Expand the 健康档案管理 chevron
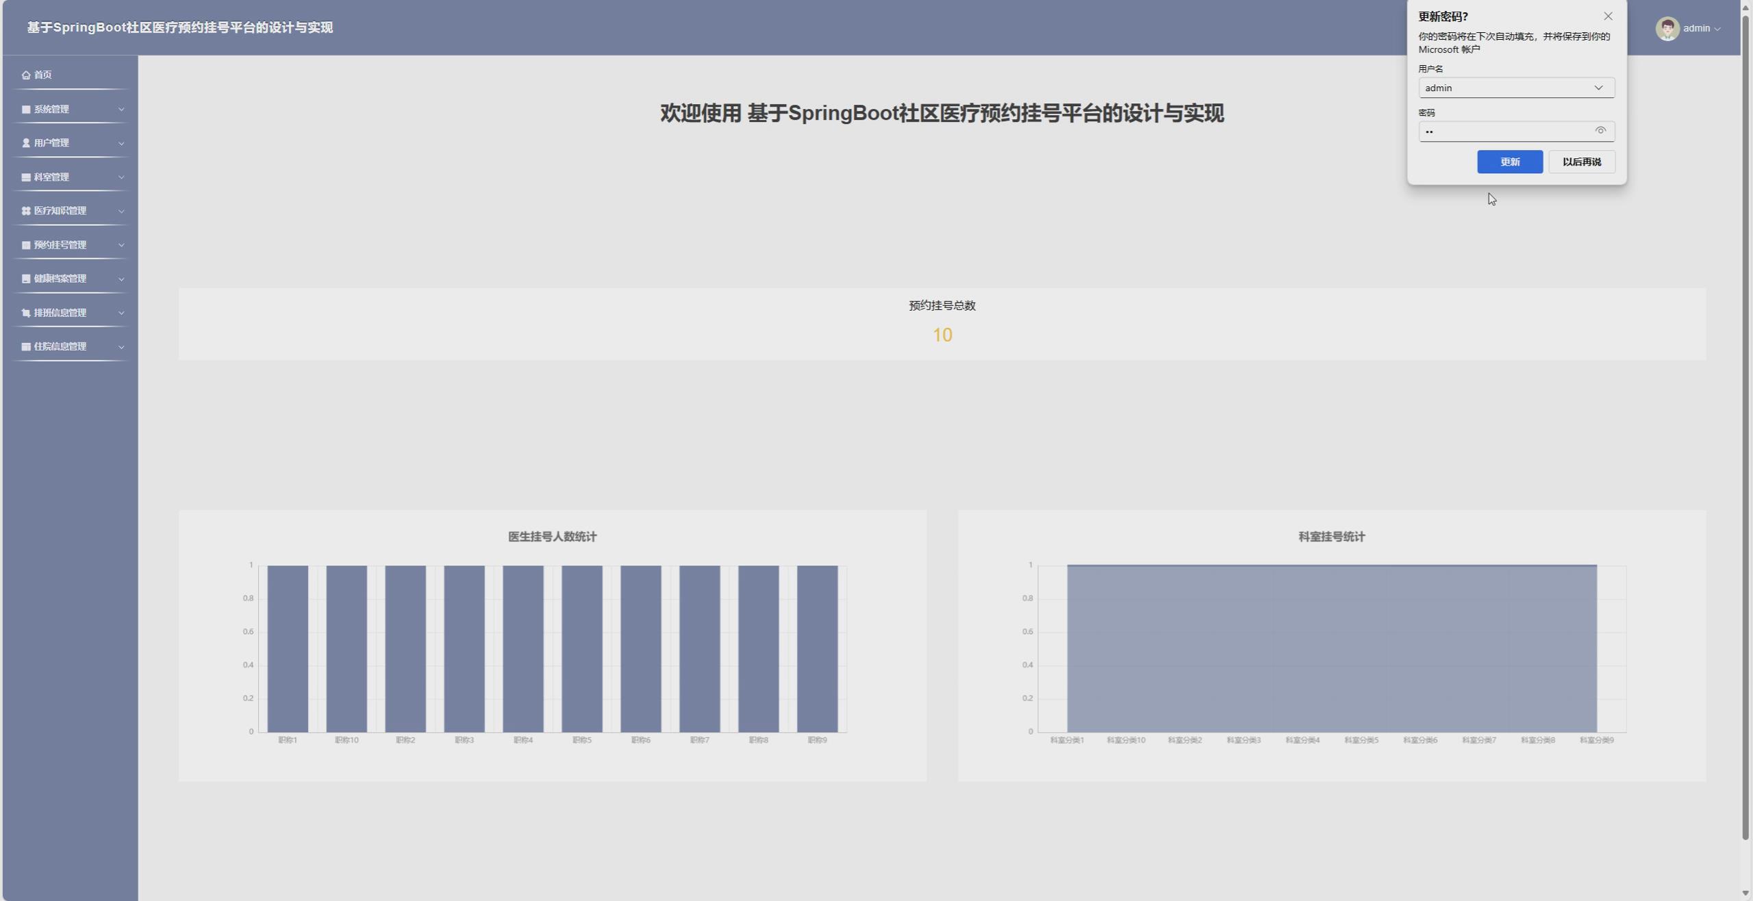This screenshot has height=901, width=1753. pyautogui.click(x=121, y=279)
